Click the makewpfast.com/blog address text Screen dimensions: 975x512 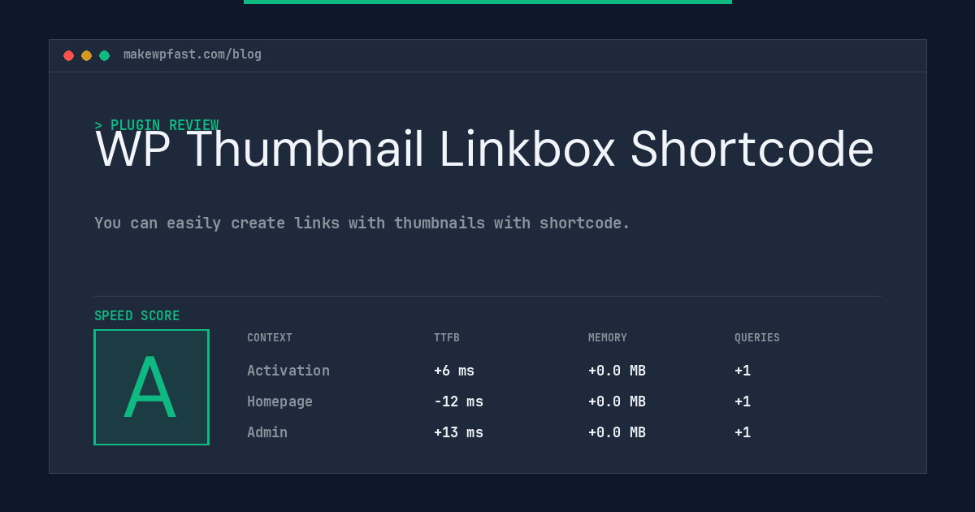click(x=193, y=54)
